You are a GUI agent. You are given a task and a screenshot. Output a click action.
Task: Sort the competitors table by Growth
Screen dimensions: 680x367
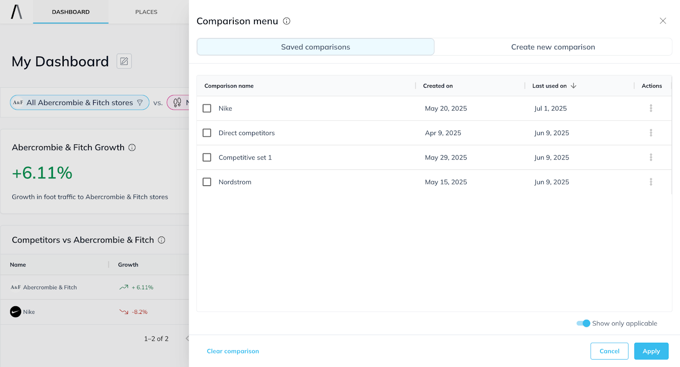128,265
